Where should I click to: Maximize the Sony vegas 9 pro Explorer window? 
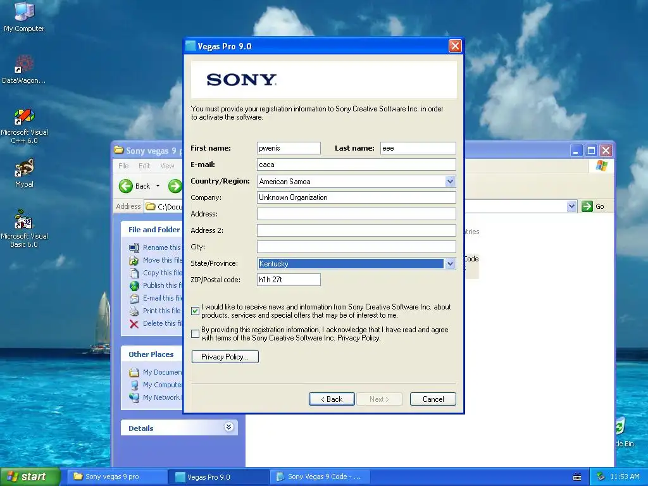coord(591,151)
